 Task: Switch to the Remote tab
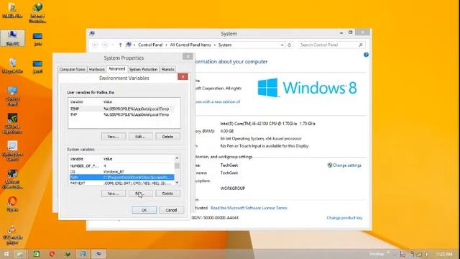click(167, 69)
